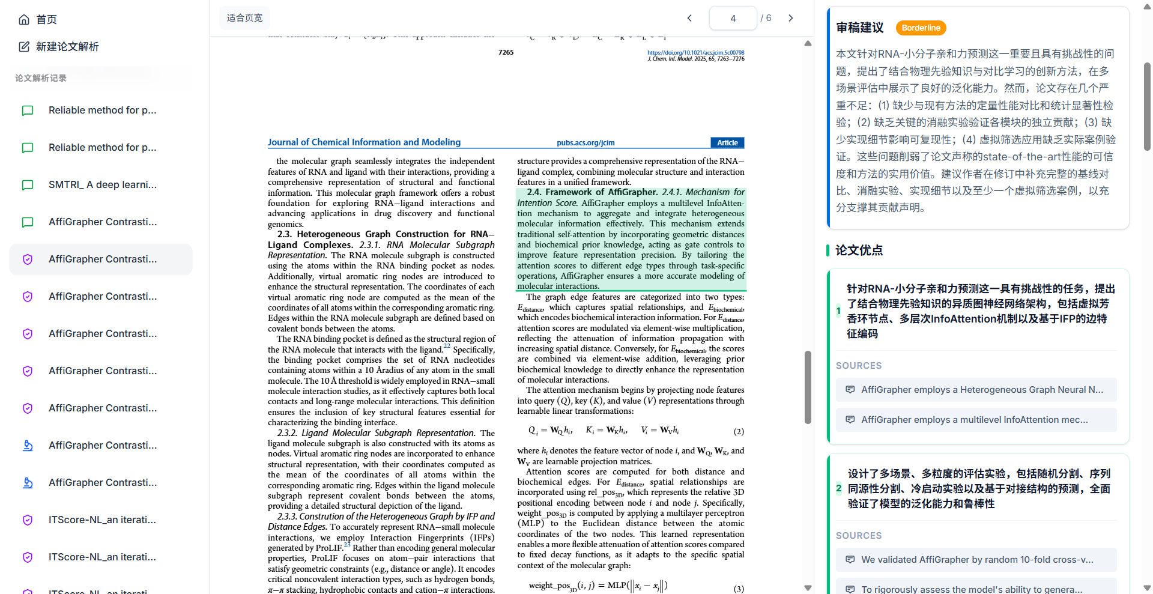Open the 适合页宽 fit width dropdown
The image size is (1153, 594).
click(x=244, y=18)
